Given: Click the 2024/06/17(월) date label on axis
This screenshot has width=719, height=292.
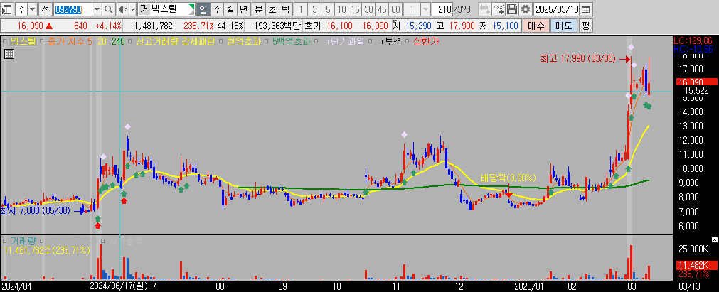Looking at the screenshot, I should pyautogui.click(x=119, y=286).
